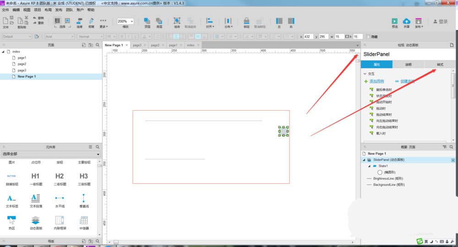Image resolution: width=458 pixels, height=247 pixels.
Task: Click Add Folder icon in Pages panel
Action: point(91,45)
